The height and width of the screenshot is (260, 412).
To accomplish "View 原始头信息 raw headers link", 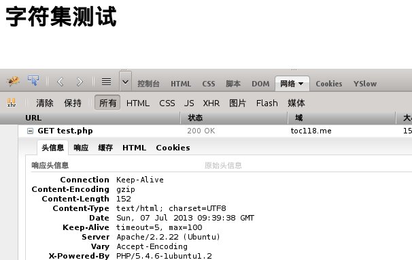I will (223, 165).
